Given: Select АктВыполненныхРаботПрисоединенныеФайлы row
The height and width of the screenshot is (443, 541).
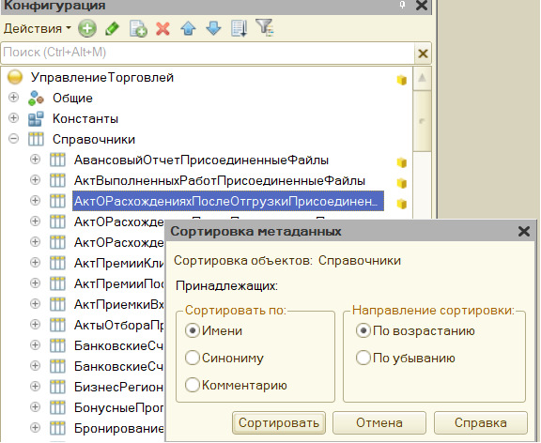Looking at the screenshot, I should pyautogui.click(x=220, y=180).
